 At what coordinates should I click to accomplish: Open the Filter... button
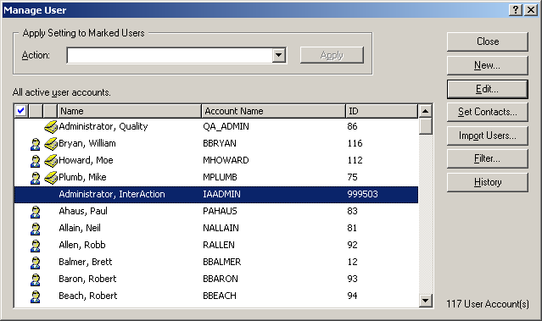[x=488, y=158]
